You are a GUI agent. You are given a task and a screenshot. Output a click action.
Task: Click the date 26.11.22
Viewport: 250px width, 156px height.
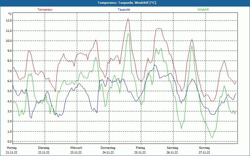pos(172,153)
